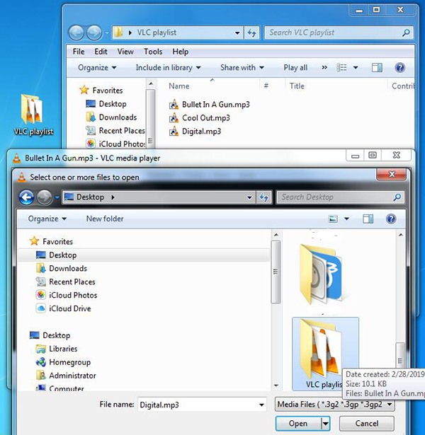Click scroll down arrow in dialog navigation pane
The width and height of the screenshot is (425, 435).
276,385
